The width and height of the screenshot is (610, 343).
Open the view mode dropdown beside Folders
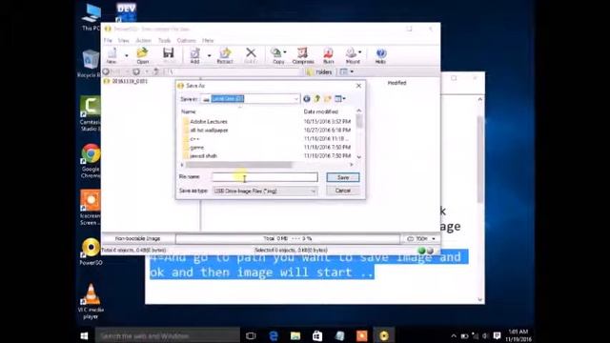pyautogui.click(x=347, y=72)
